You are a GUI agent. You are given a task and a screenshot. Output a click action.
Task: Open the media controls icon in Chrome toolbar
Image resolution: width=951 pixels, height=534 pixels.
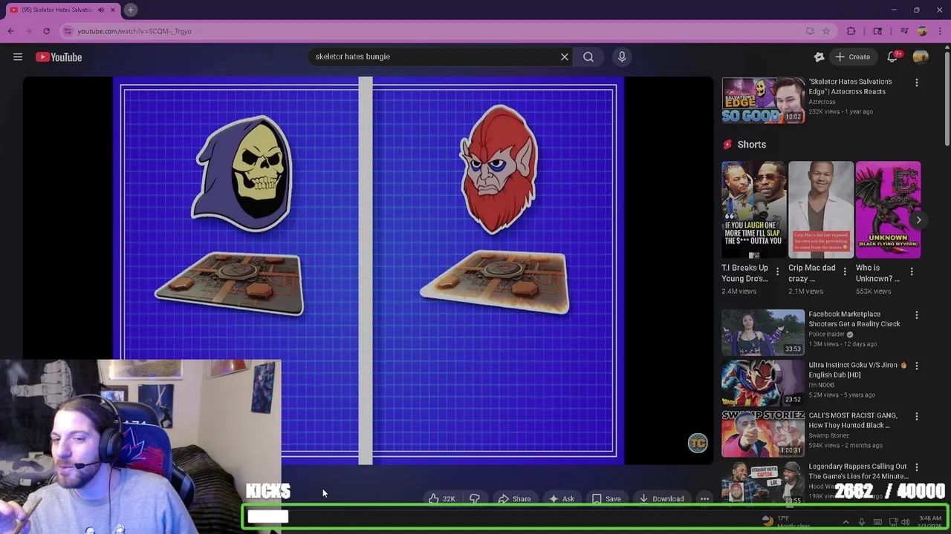tap(904, 31)
